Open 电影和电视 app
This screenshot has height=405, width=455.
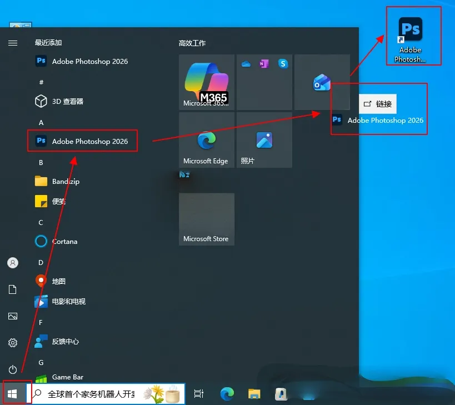click(x=60, y=302)
